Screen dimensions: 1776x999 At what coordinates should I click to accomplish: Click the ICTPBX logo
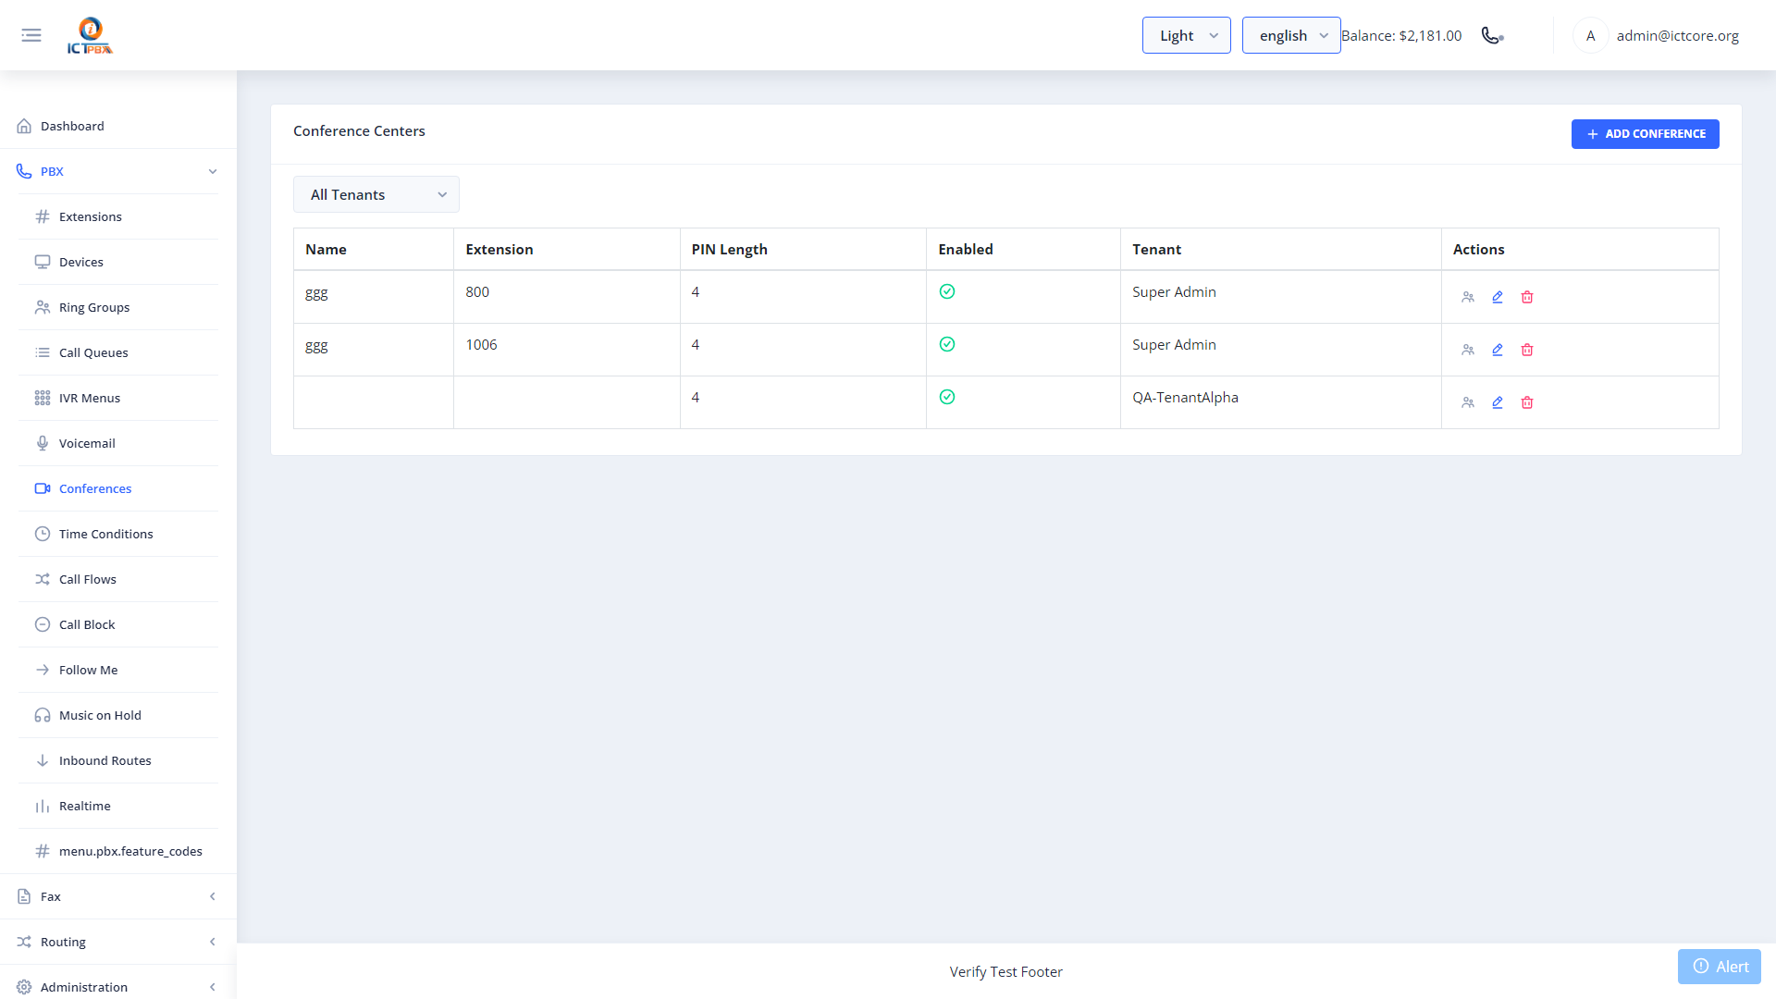90,35
